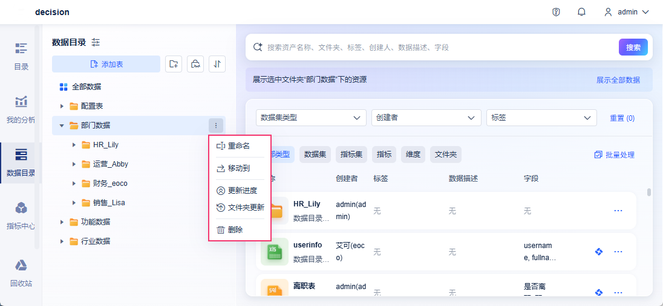Choose 重命名 from the context menu
663x306 pixels.
point(240,146)
